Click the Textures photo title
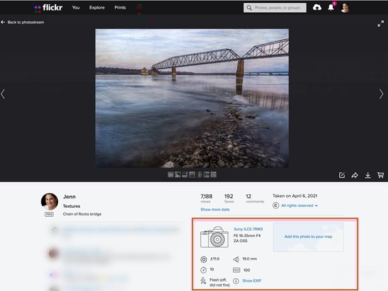Image resolution: width=388 pixels, height=291 pixels. coord(72,206)
